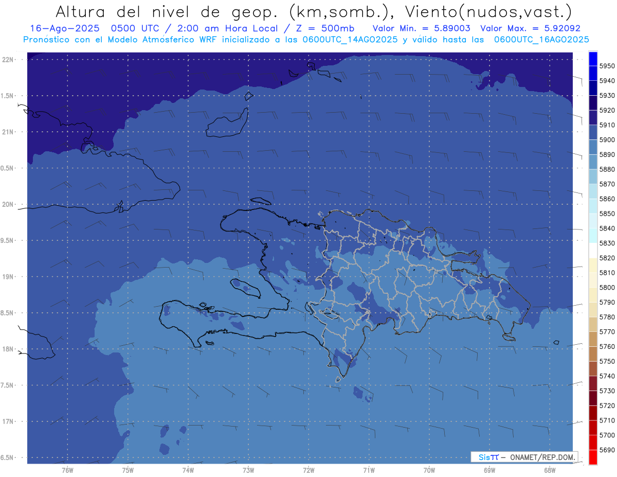The height and width of the screenshot is (477, 617).
Task: Click the 21N latitude label
Action: coord(8,132)
